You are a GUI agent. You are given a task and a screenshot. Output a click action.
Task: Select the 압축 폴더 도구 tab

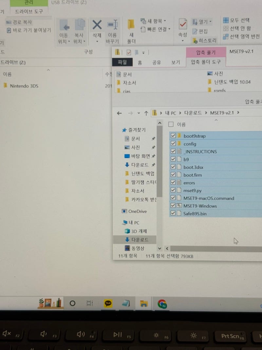[206, 62]
